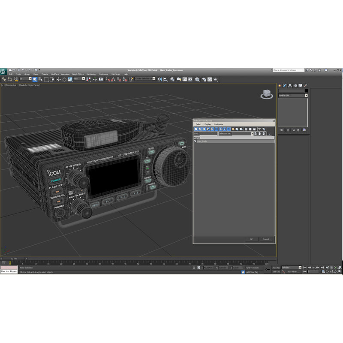This screenshot has width=343, height=343.
Task: Click OK in the Select From Scene dialog
Action: click(x=251, y=240)
